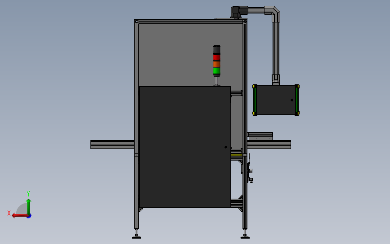Viewport: 390px width, 244px height.
Task: Select the tray on the right conveyor rail
Action: 260,136
